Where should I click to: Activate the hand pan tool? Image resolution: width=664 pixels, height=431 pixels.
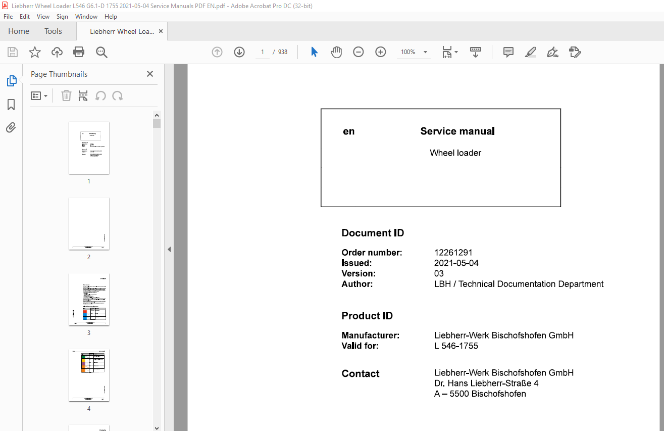pyautogui.click(x=336, y=52)
